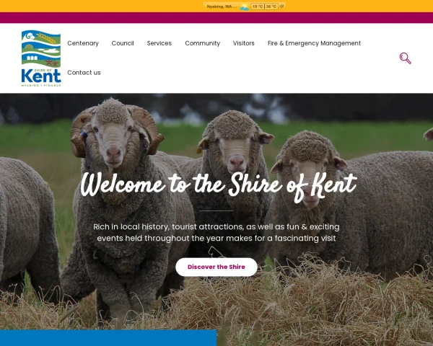Click the 15 °C minimum temperature
Image resolution: width=433 pixels, height=346 pixels.
[x=258, y=6]
